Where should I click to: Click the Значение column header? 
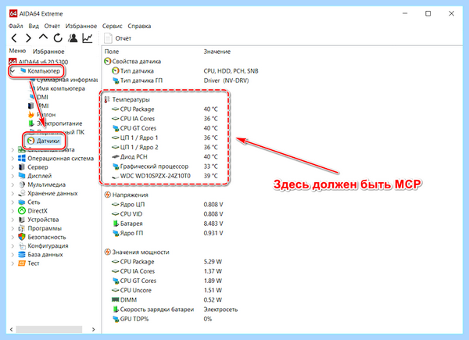(x=217, y=52)
